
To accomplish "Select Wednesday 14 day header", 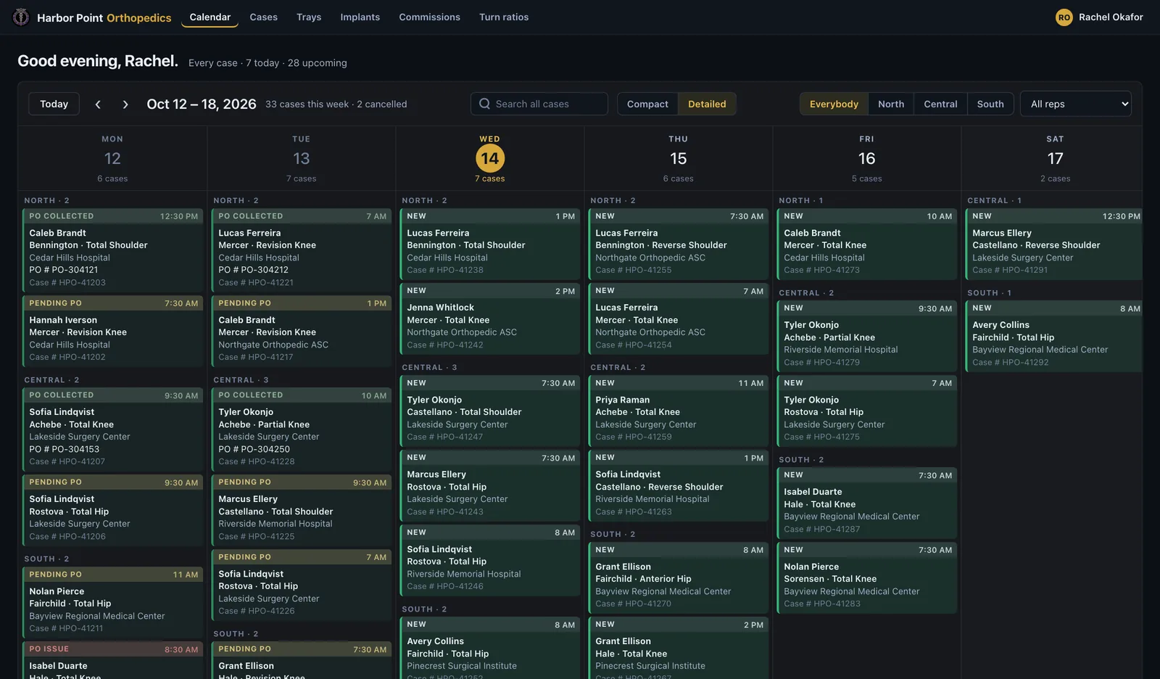I will point(490,158).
